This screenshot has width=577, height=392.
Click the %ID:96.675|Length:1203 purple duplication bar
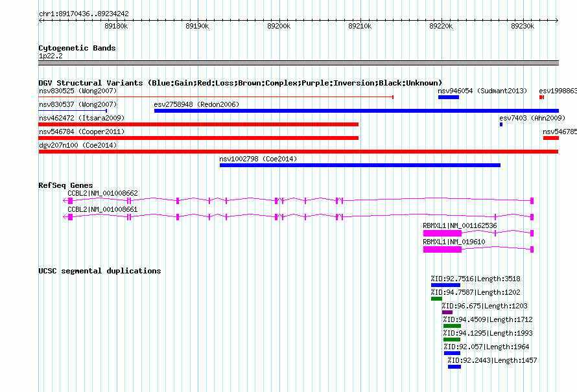click(x=447, y=312)
